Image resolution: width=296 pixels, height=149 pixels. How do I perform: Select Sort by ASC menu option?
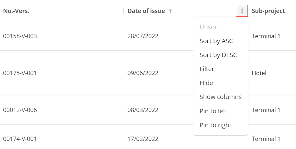click(x=216, y=41)
